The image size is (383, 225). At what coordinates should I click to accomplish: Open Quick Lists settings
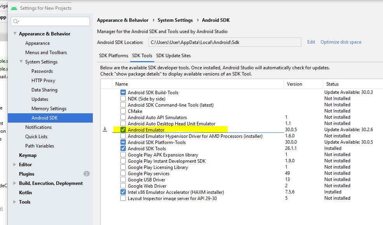click(x=36, y=136)
